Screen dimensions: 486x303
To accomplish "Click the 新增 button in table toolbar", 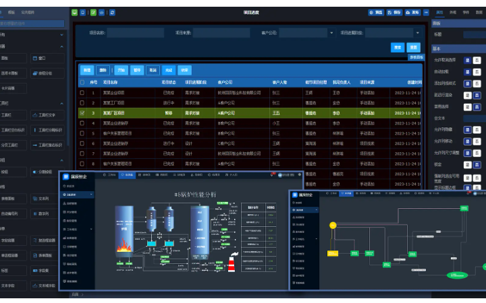I will 87,70.
